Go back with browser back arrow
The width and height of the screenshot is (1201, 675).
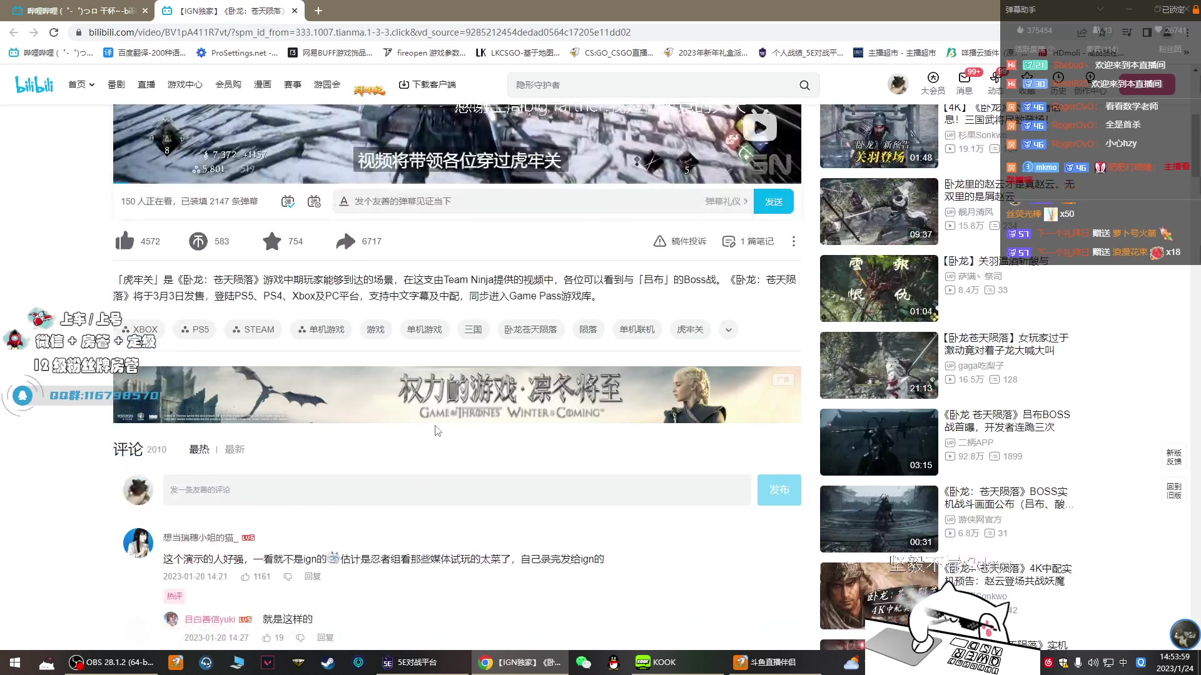coord(14,32)
